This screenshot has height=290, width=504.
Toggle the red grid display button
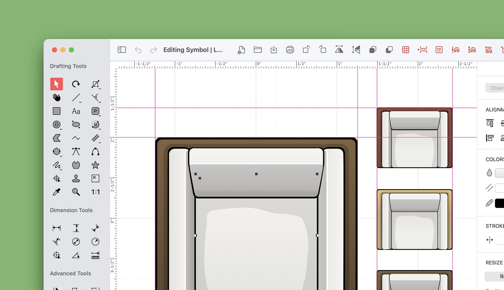coord(405,50)
